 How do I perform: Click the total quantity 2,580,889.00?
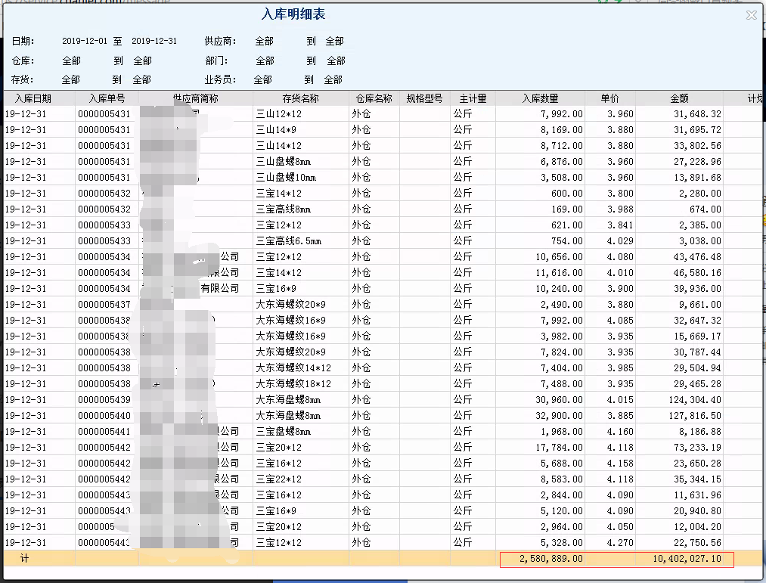pyautogui.click(x=551, y=559)
